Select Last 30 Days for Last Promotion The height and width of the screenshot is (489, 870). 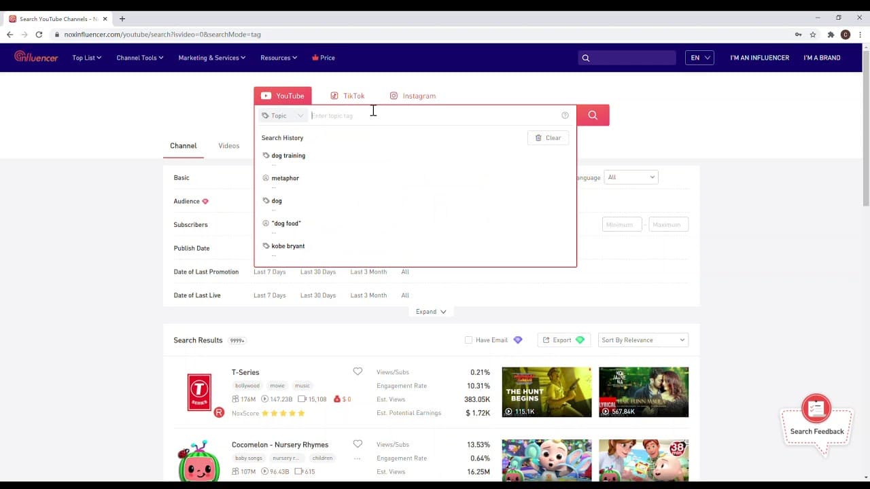coord(318,272)
